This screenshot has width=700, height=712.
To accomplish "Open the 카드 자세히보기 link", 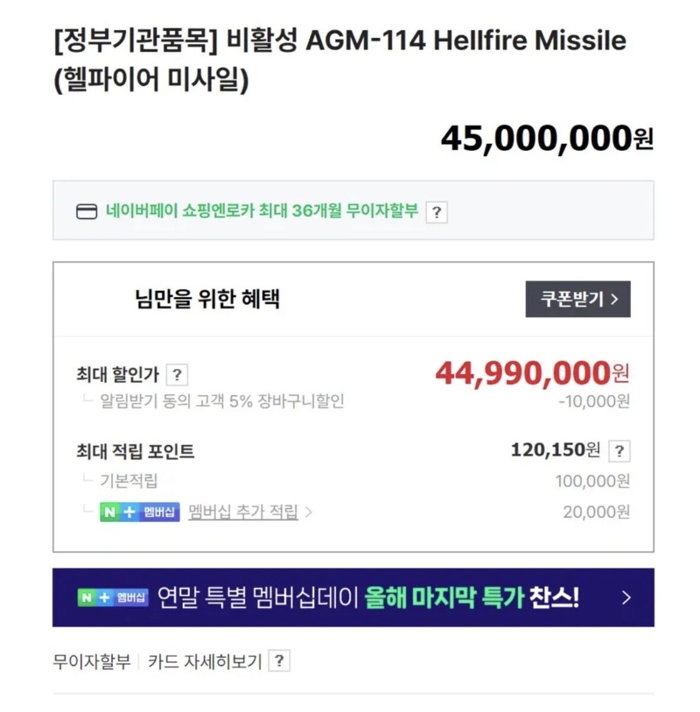I will pos(205,661).
